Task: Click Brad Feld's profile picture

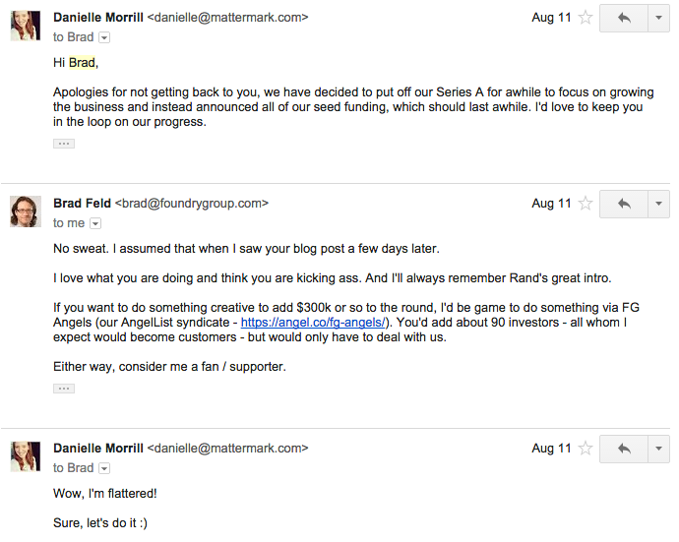Action: click(x=26, y=211)
